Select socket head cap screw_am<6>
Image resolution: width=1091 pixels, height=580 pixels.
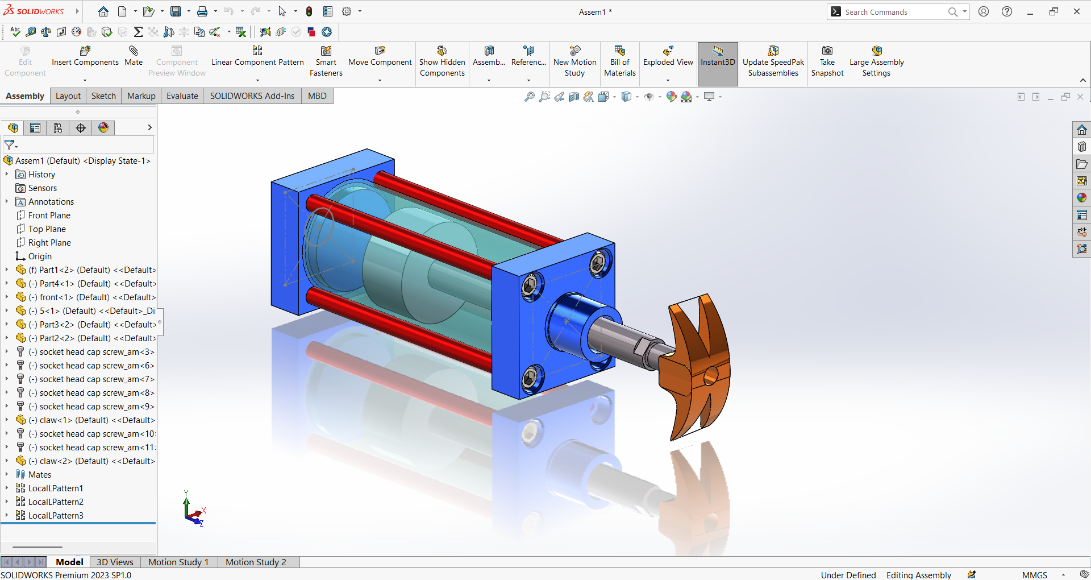[x=85, y=366]
